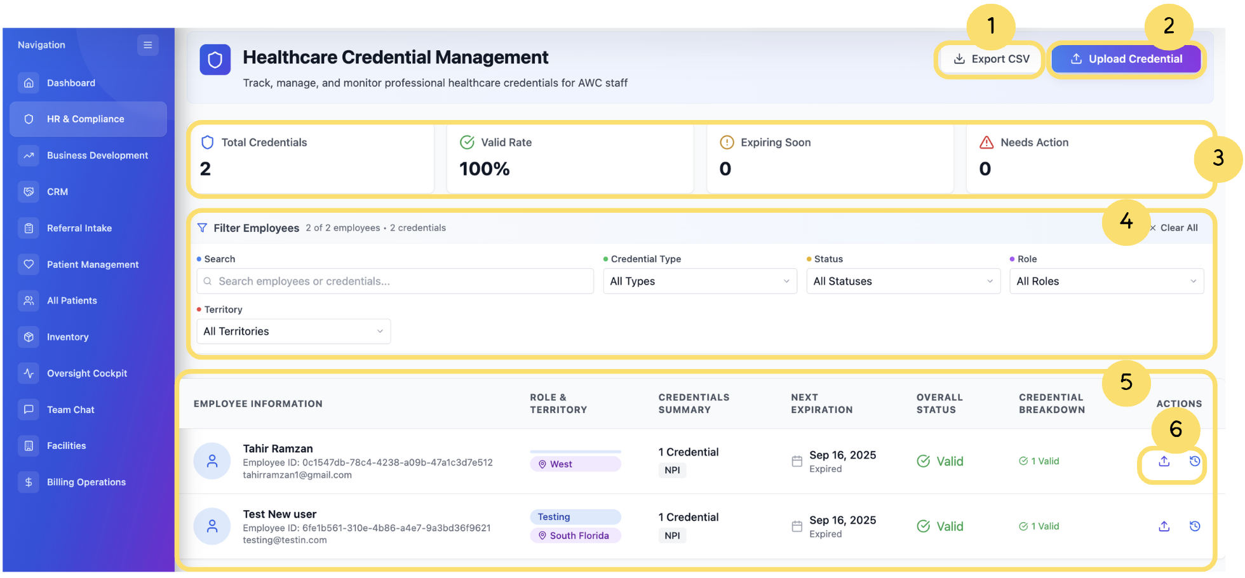Open history icon for Tahir Ramzan
The image size is (1245, 578).
(1194, 462)
